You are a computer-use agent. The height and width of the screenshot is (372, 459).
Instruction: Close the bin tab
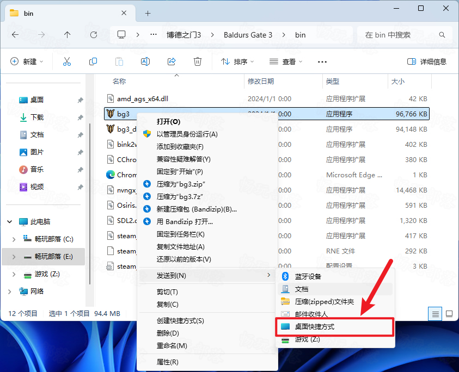pyautogui.click(x=124, y=13)
